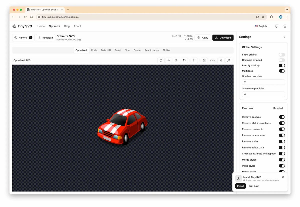Switch to the Data URI tab
This screenshot has width=300, height=207.
click(106, 50)
